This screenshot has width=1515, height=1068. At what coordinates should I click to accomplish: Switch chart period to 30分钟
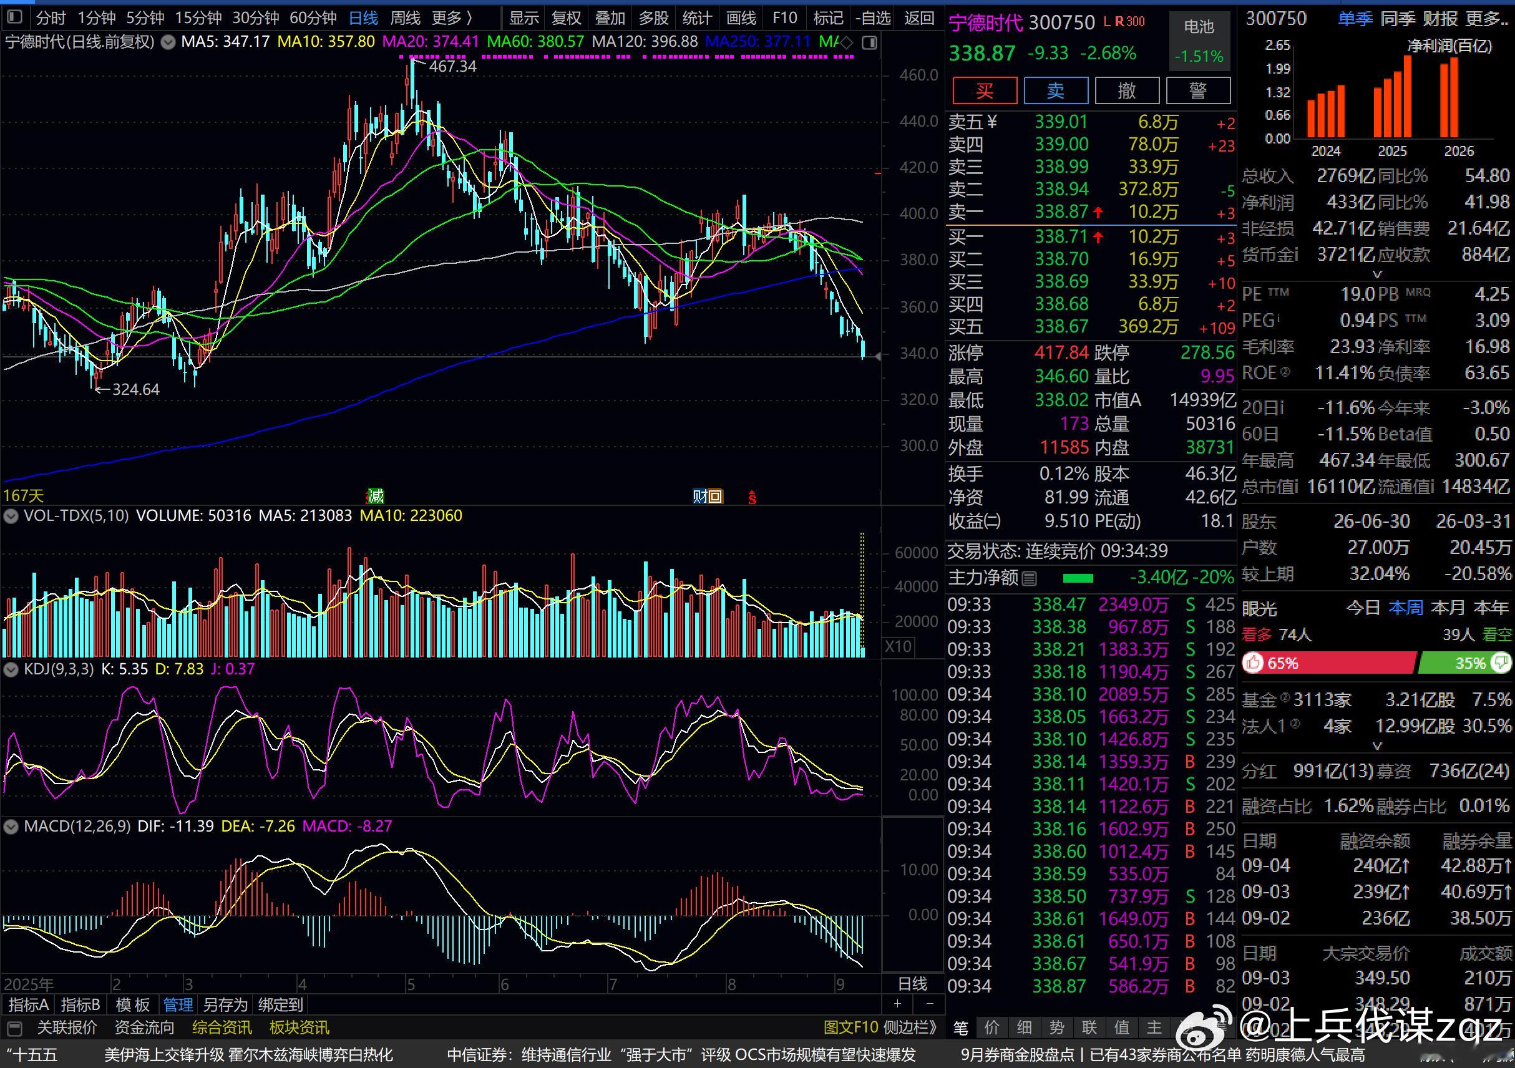256,18
